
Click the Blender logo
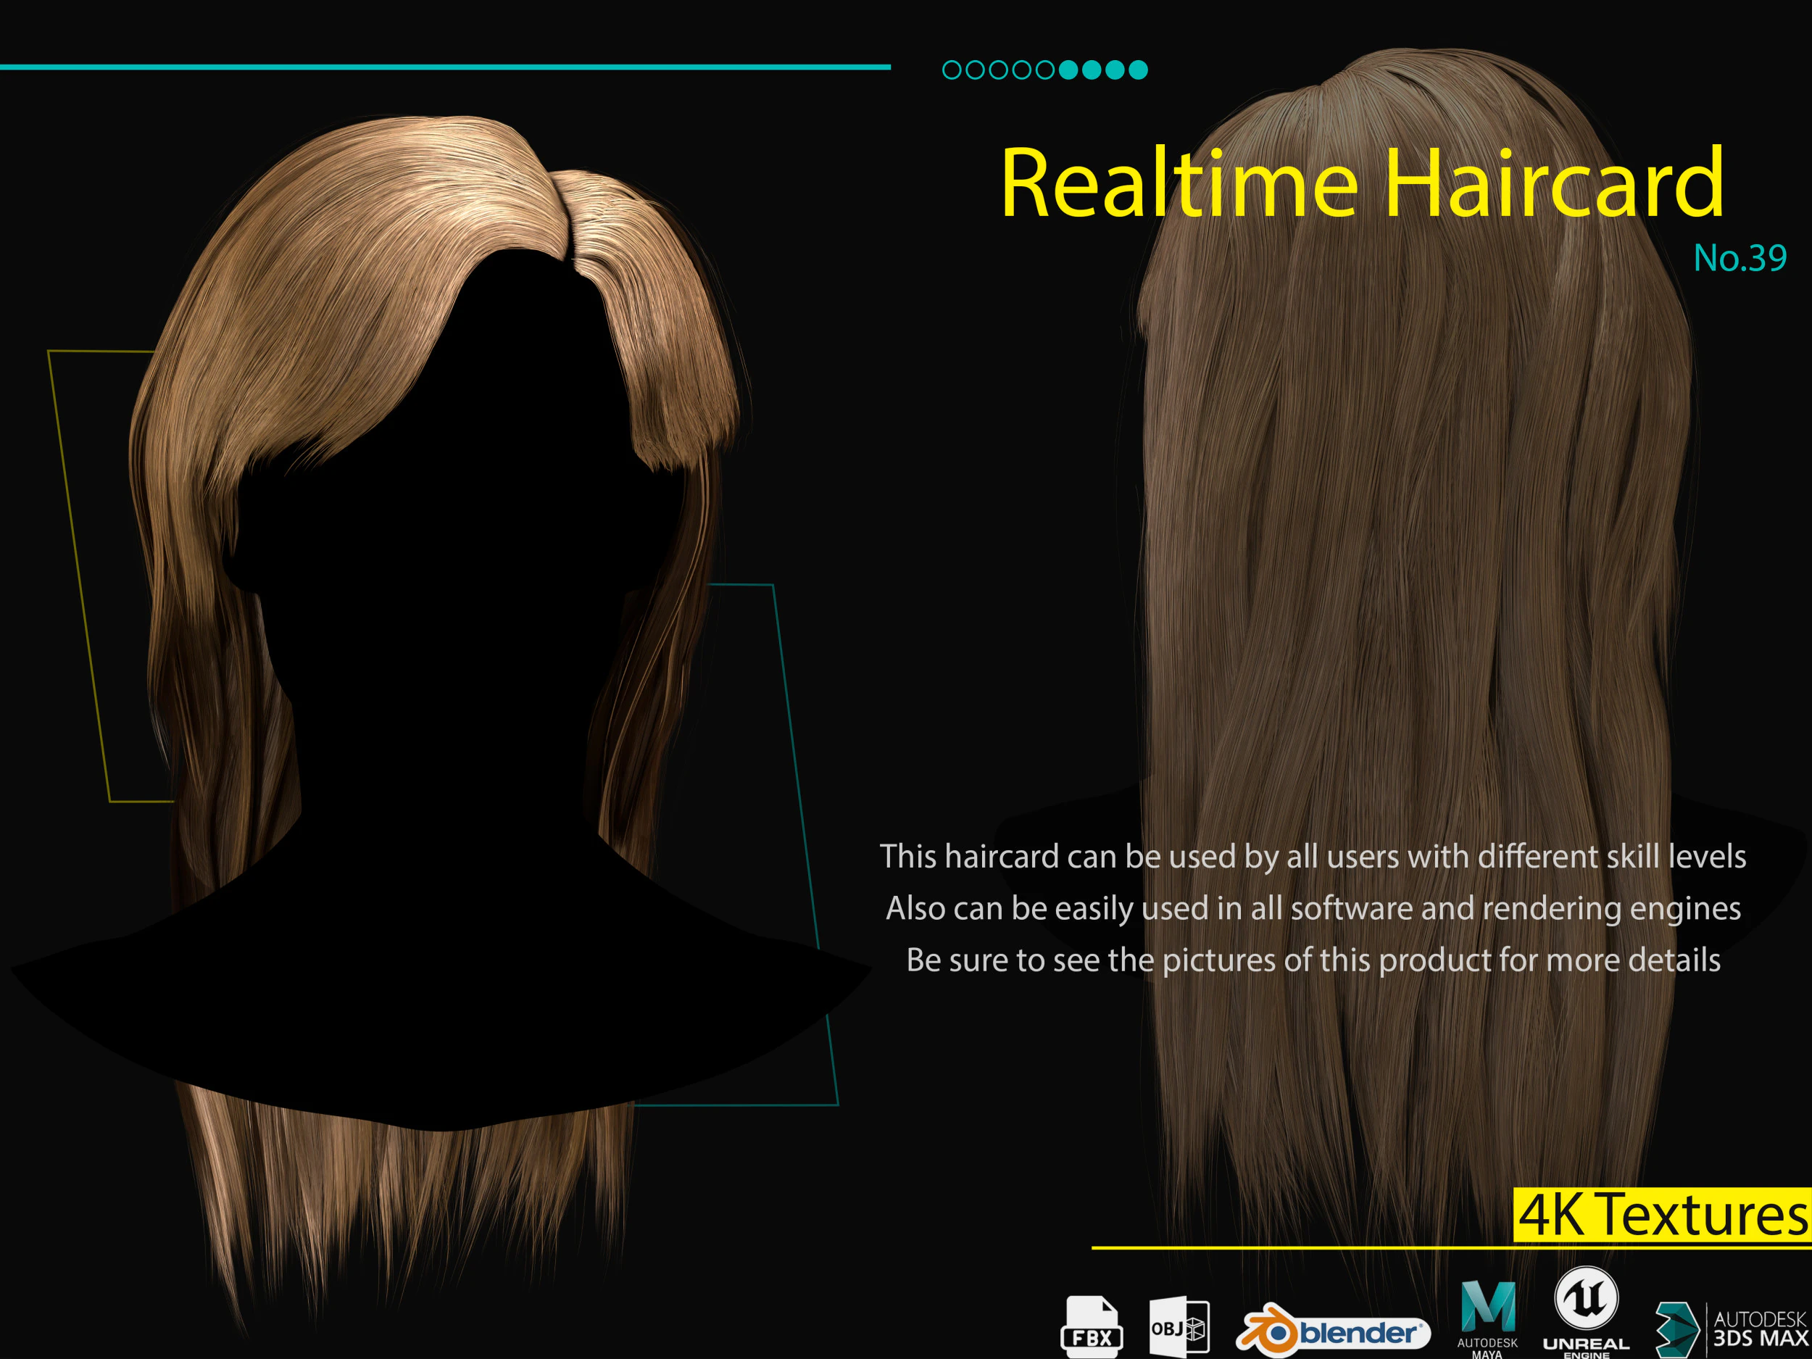pos(1333,1331)
